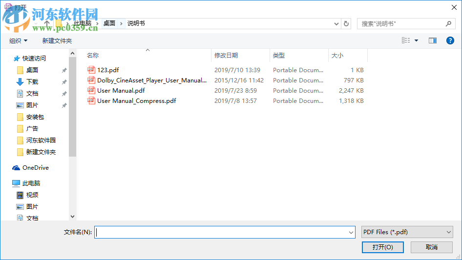This screenshot has height=260, width=462.
Task: Click the OneDrive cloud icon
Action: pyautogui.click(x=16, y=168)
